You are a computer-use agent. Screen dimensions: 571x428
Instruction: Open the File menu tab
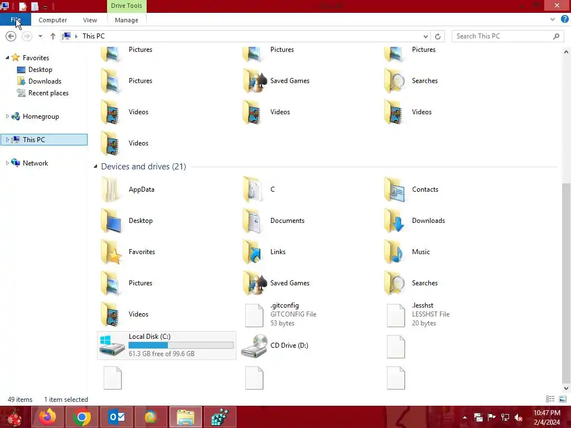click(16, 20)
